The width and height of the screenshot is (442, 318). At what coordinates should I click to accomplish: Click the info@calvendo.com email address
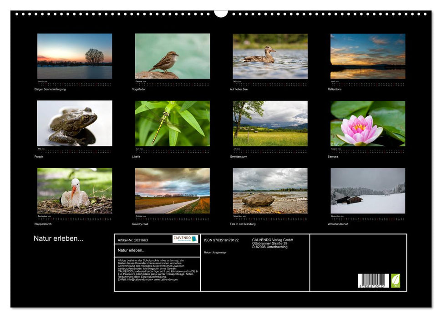(x=140, y=279)
